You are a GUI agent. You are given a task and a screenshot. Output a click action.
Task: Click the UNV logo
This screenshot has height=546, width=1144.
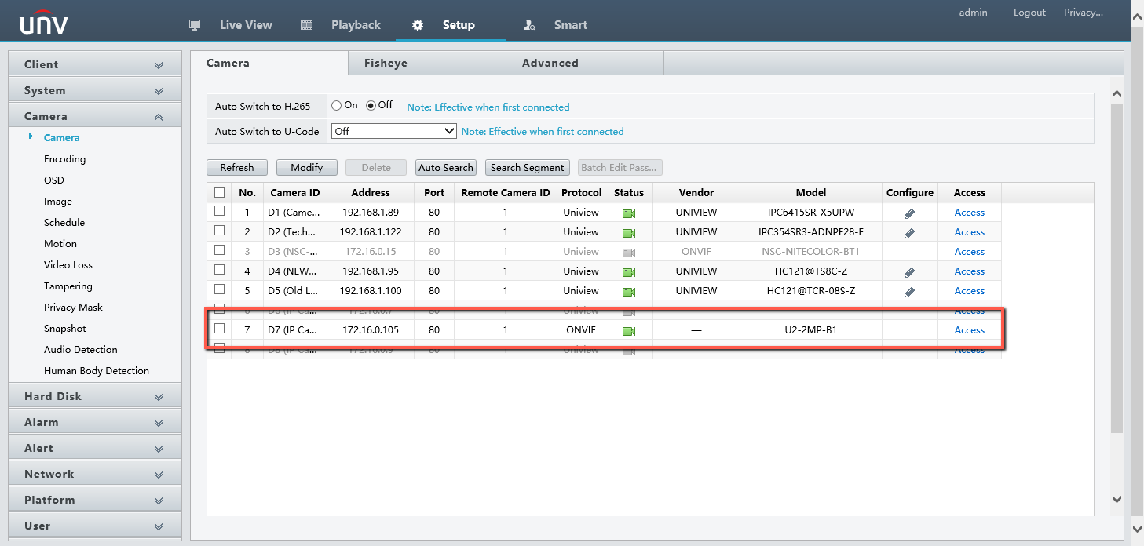click(x=44, y=24)
